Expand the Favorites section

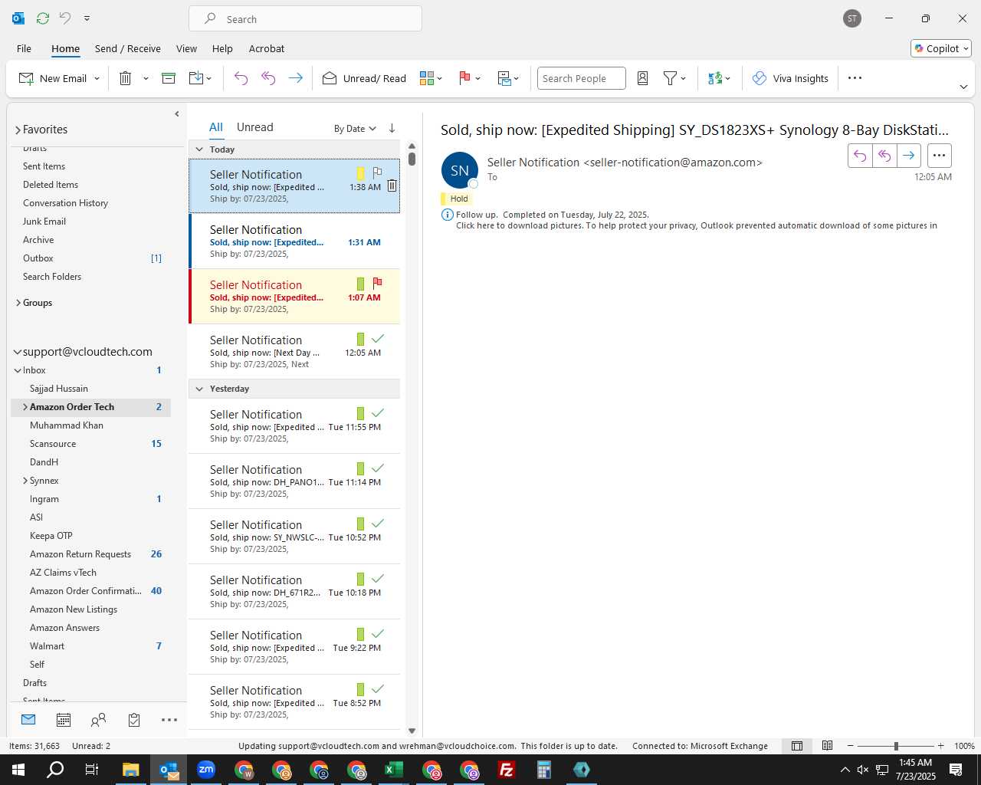(x=18, y=130)
